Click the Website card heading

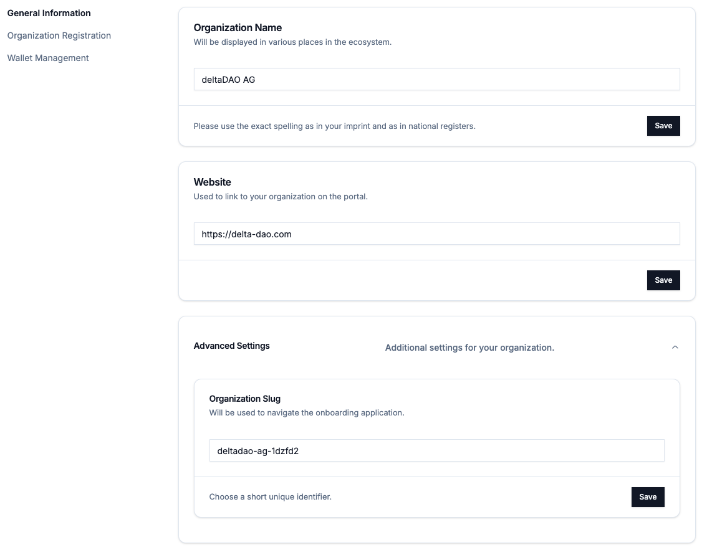(212, 182)
